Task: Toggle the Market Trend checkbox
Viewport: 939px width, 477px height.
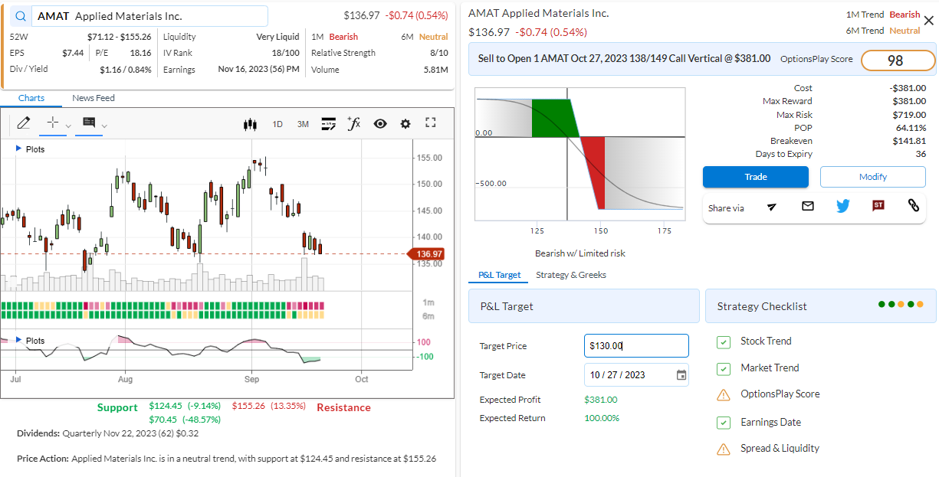Action: coord(724,369)
